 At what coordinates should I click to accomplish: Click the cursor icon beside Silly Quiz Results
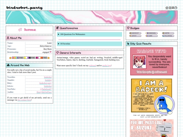tap(128, 44)
